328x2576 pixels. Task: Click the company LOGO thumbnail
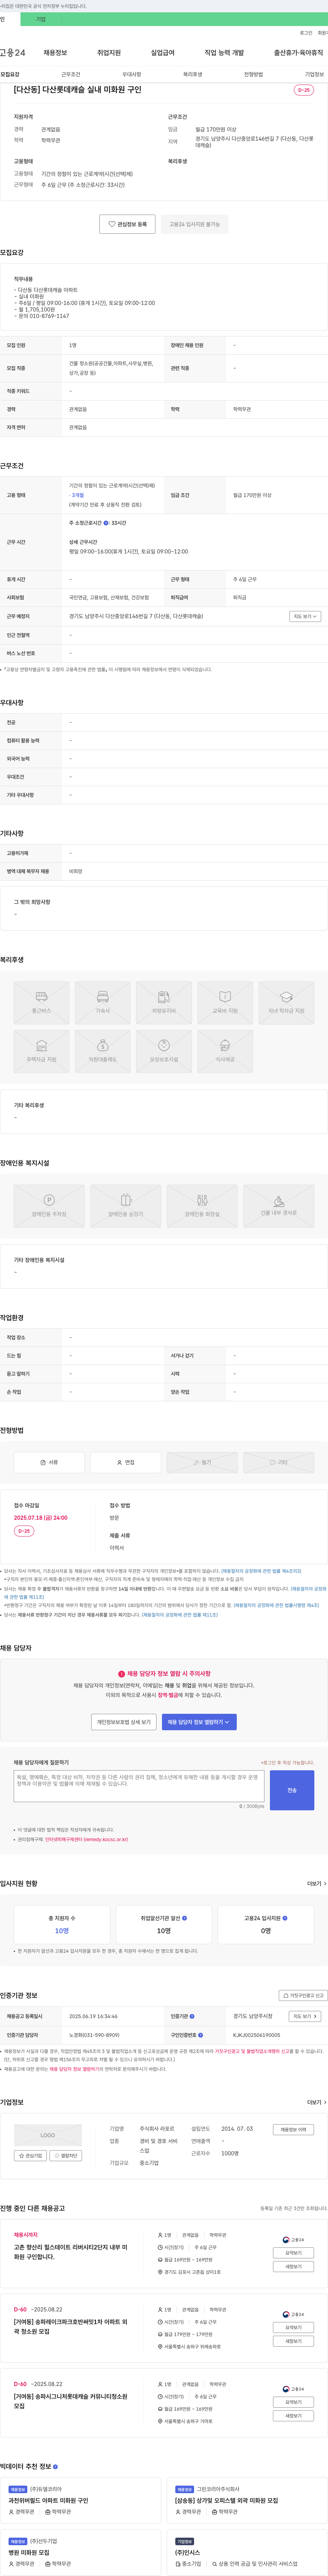48,2135
